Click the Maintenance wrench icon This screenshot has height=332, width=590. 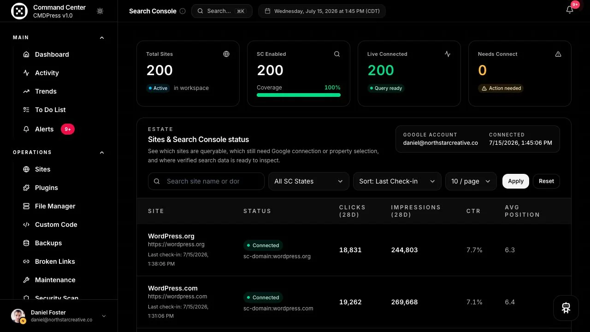[x=26, y=280]
